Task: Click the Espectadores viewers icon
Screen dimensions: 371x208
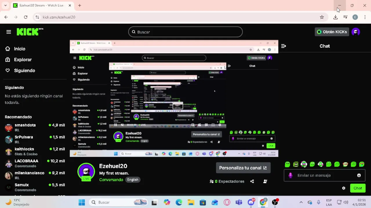Action: coord(212,181)
